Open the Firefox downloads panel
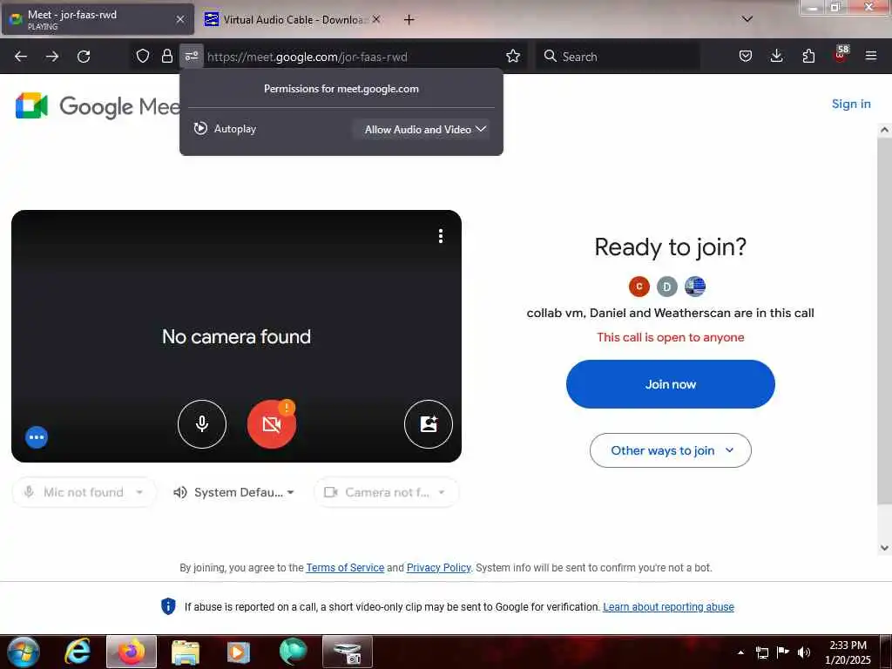This screenshot has height=669, width=892. [x=776, y=56]
